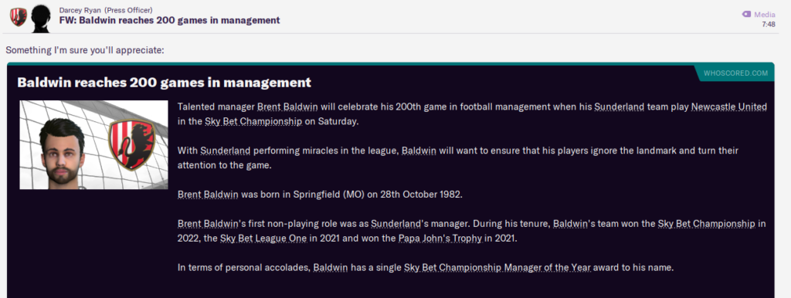Click Baldwin link in the landmark sentence
The height and width of the screenshot is (298, 791).
[419, 151]
